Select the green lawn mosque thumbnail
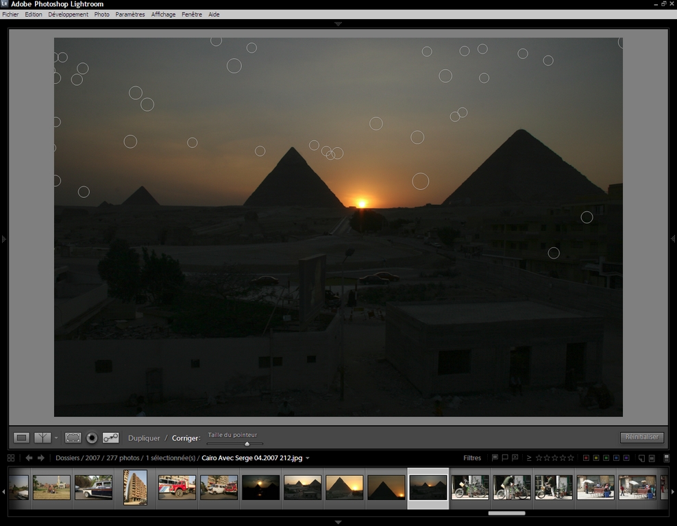Viewport: 677px width, 526px height. (51, 488)
